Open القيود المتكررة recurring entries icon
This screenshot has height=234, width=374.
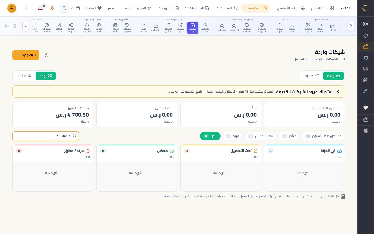87,28
